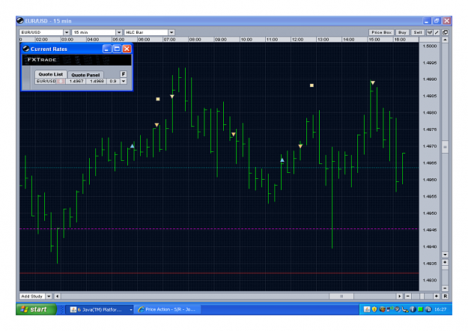This screenshot has width=468, height=331.
Task: Click the yellow down-triangle marker near 15:00
Action: click(372, 82)
